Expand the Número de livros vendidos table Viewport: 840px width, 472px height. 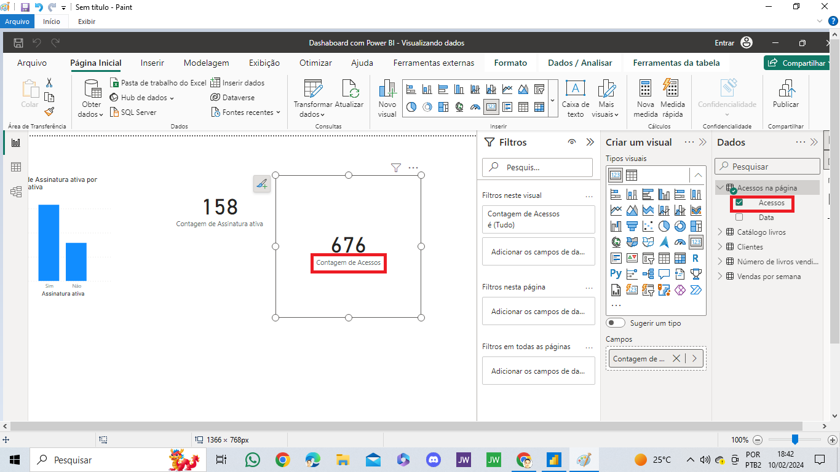coord(720,262)
